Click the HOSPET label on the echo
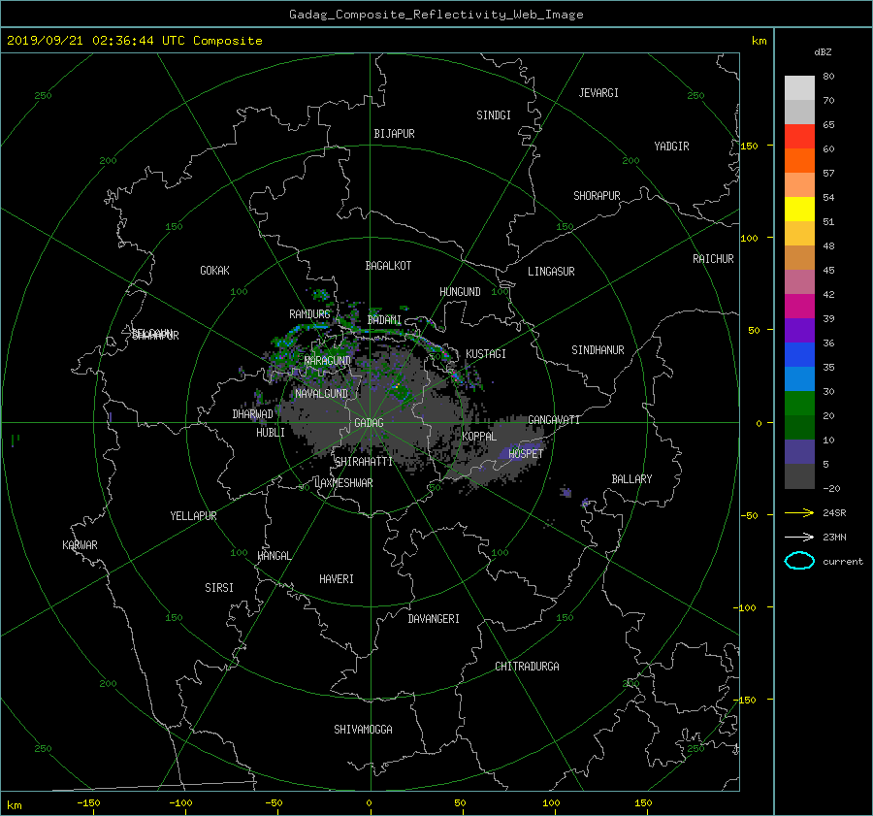Viewport: 873px width, 816px height. [x=526, y=454]
